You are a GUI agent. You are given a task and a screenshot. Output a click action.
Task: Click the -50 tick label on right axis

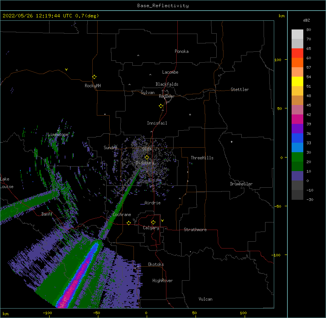tap(278, 206)
